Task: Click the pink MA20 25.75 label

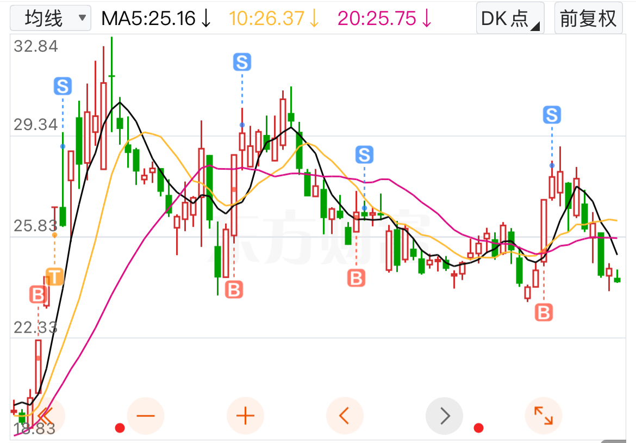Action: 384,19
